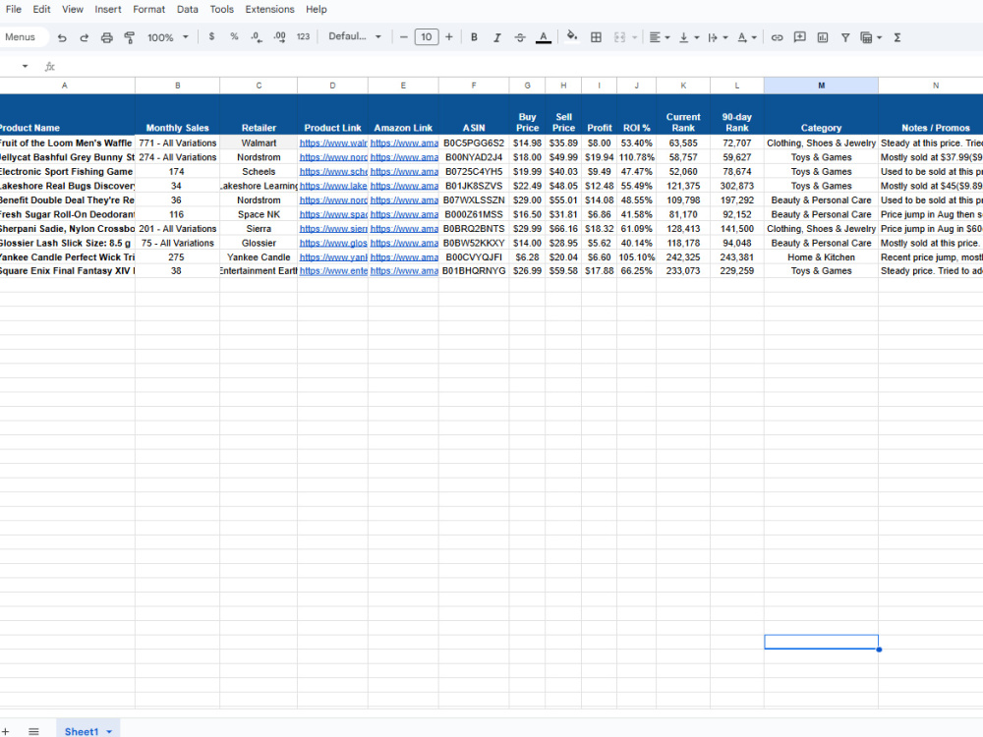Viewport: 983px width, 737px height.
Task: Open the font family dropdown
Action: 354,36
